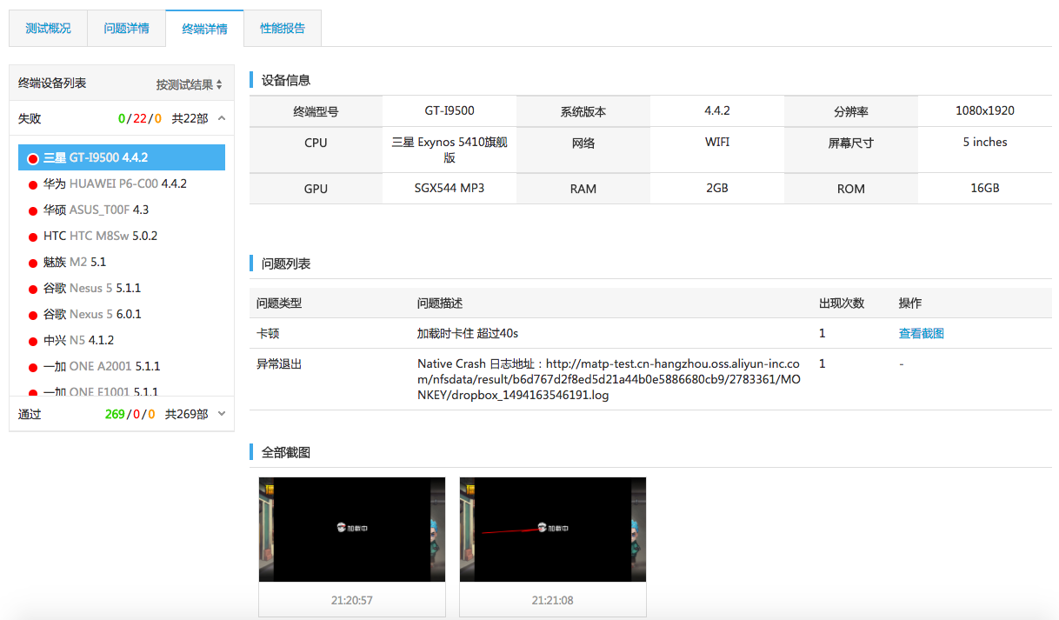
Task: Click the 通过 group header label
Action: (30, 414)
